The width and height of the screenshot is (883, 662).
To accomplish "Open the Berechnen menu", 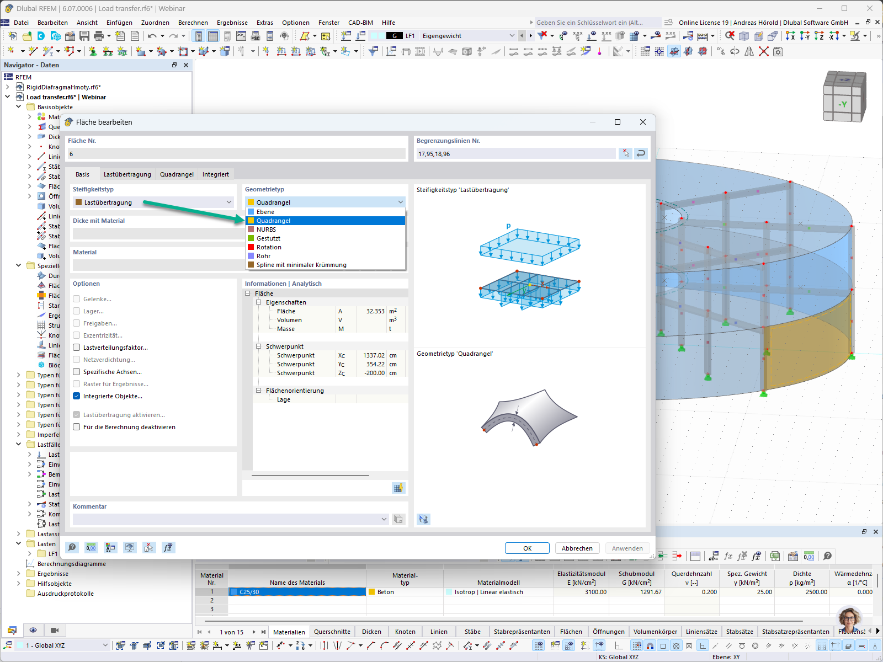I will point(193,23).
